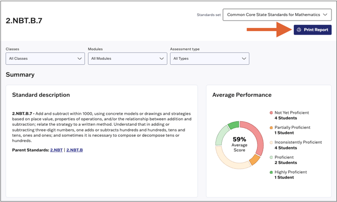The height and width of the screenshot is (202, 337).
Task: Click the Average Performance heading
Action: [x=242, y=95]
